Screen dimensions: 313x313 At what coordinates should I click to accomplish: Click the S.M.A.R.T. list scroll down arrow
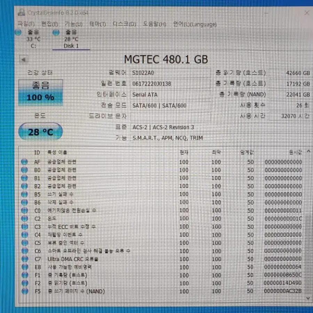(308, 298)
